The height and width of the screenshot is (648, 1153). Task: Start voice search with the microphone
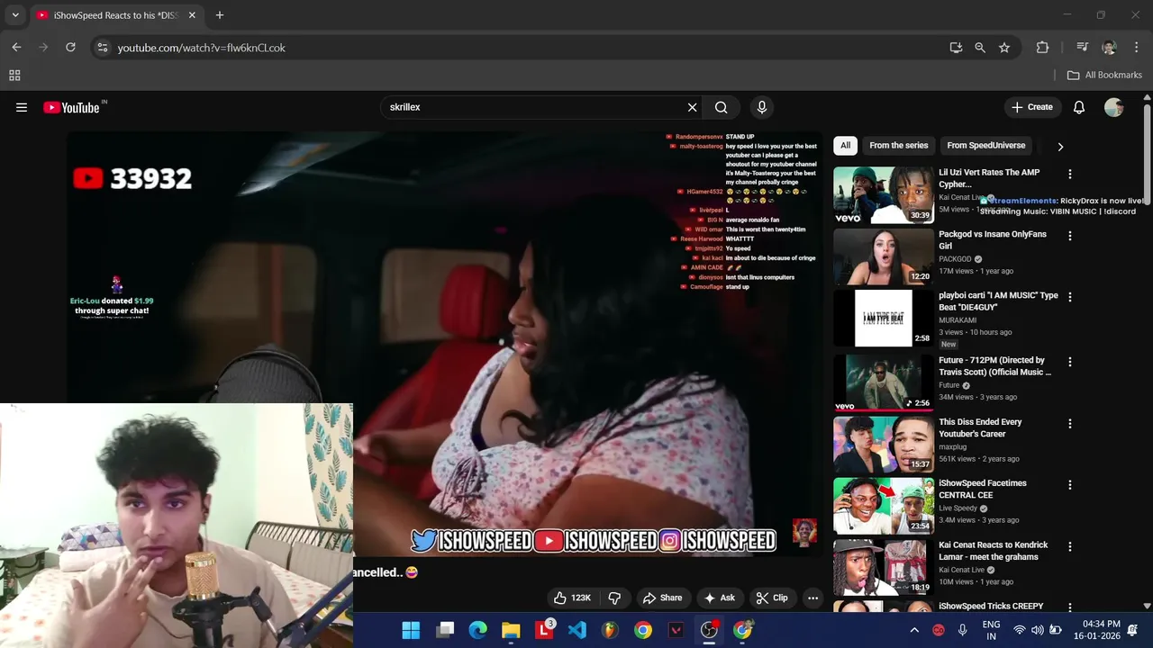point(762,107)
